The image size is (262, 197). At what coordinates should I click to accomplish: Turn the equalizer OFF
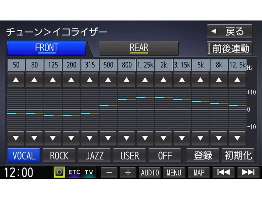pos(165,156)
